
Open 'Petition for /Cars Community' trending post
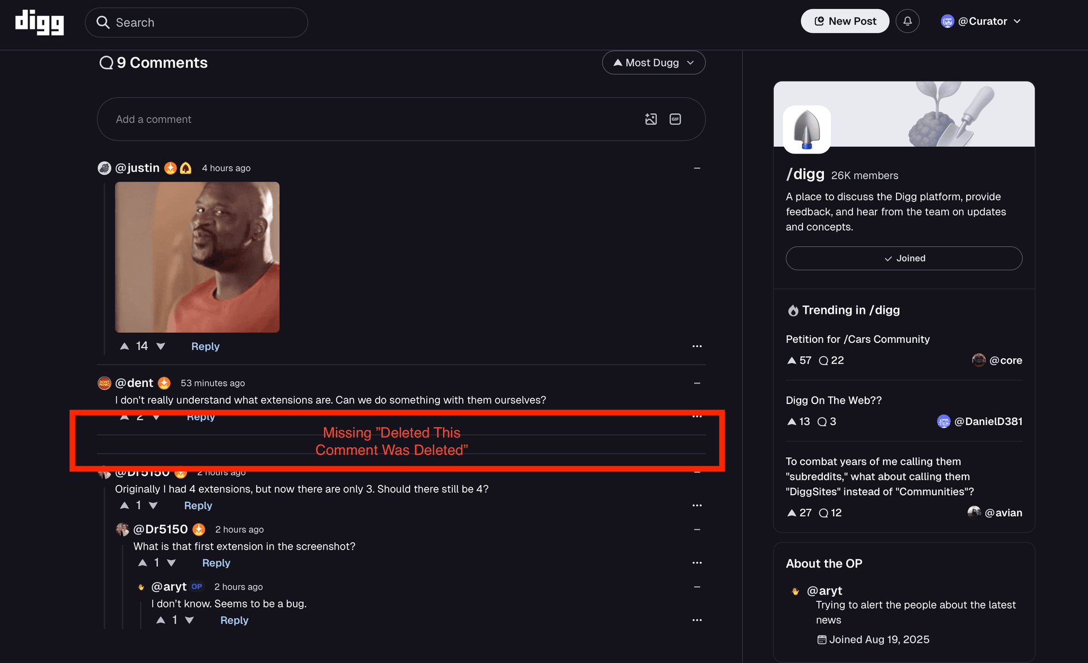pyautogui.click(x=857, y=339)
